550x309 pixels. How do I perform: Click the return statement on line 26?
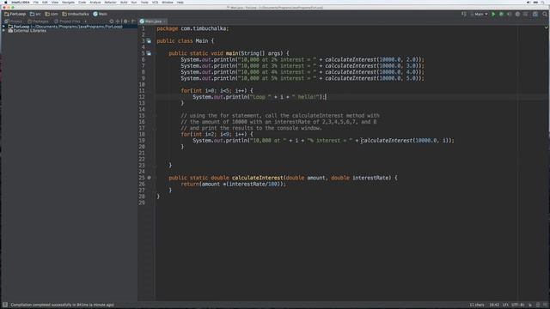[233, 184]
